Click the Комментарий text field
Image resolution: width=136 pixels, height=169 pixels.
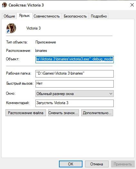point(74,103)
